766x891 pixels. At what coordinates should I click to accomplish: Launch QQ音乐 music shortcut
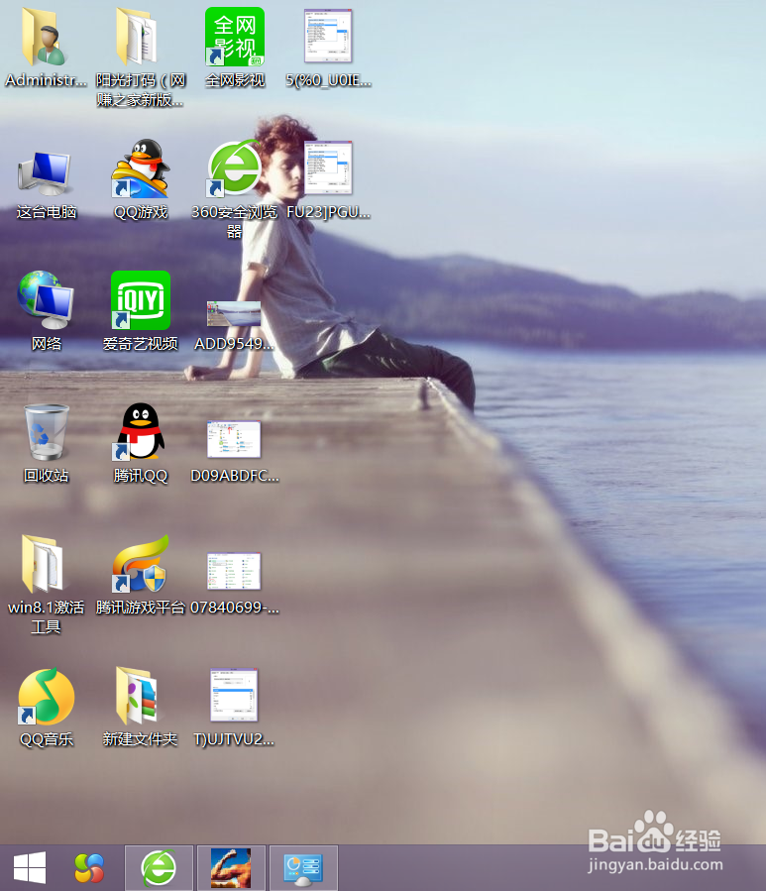[46, 697]
